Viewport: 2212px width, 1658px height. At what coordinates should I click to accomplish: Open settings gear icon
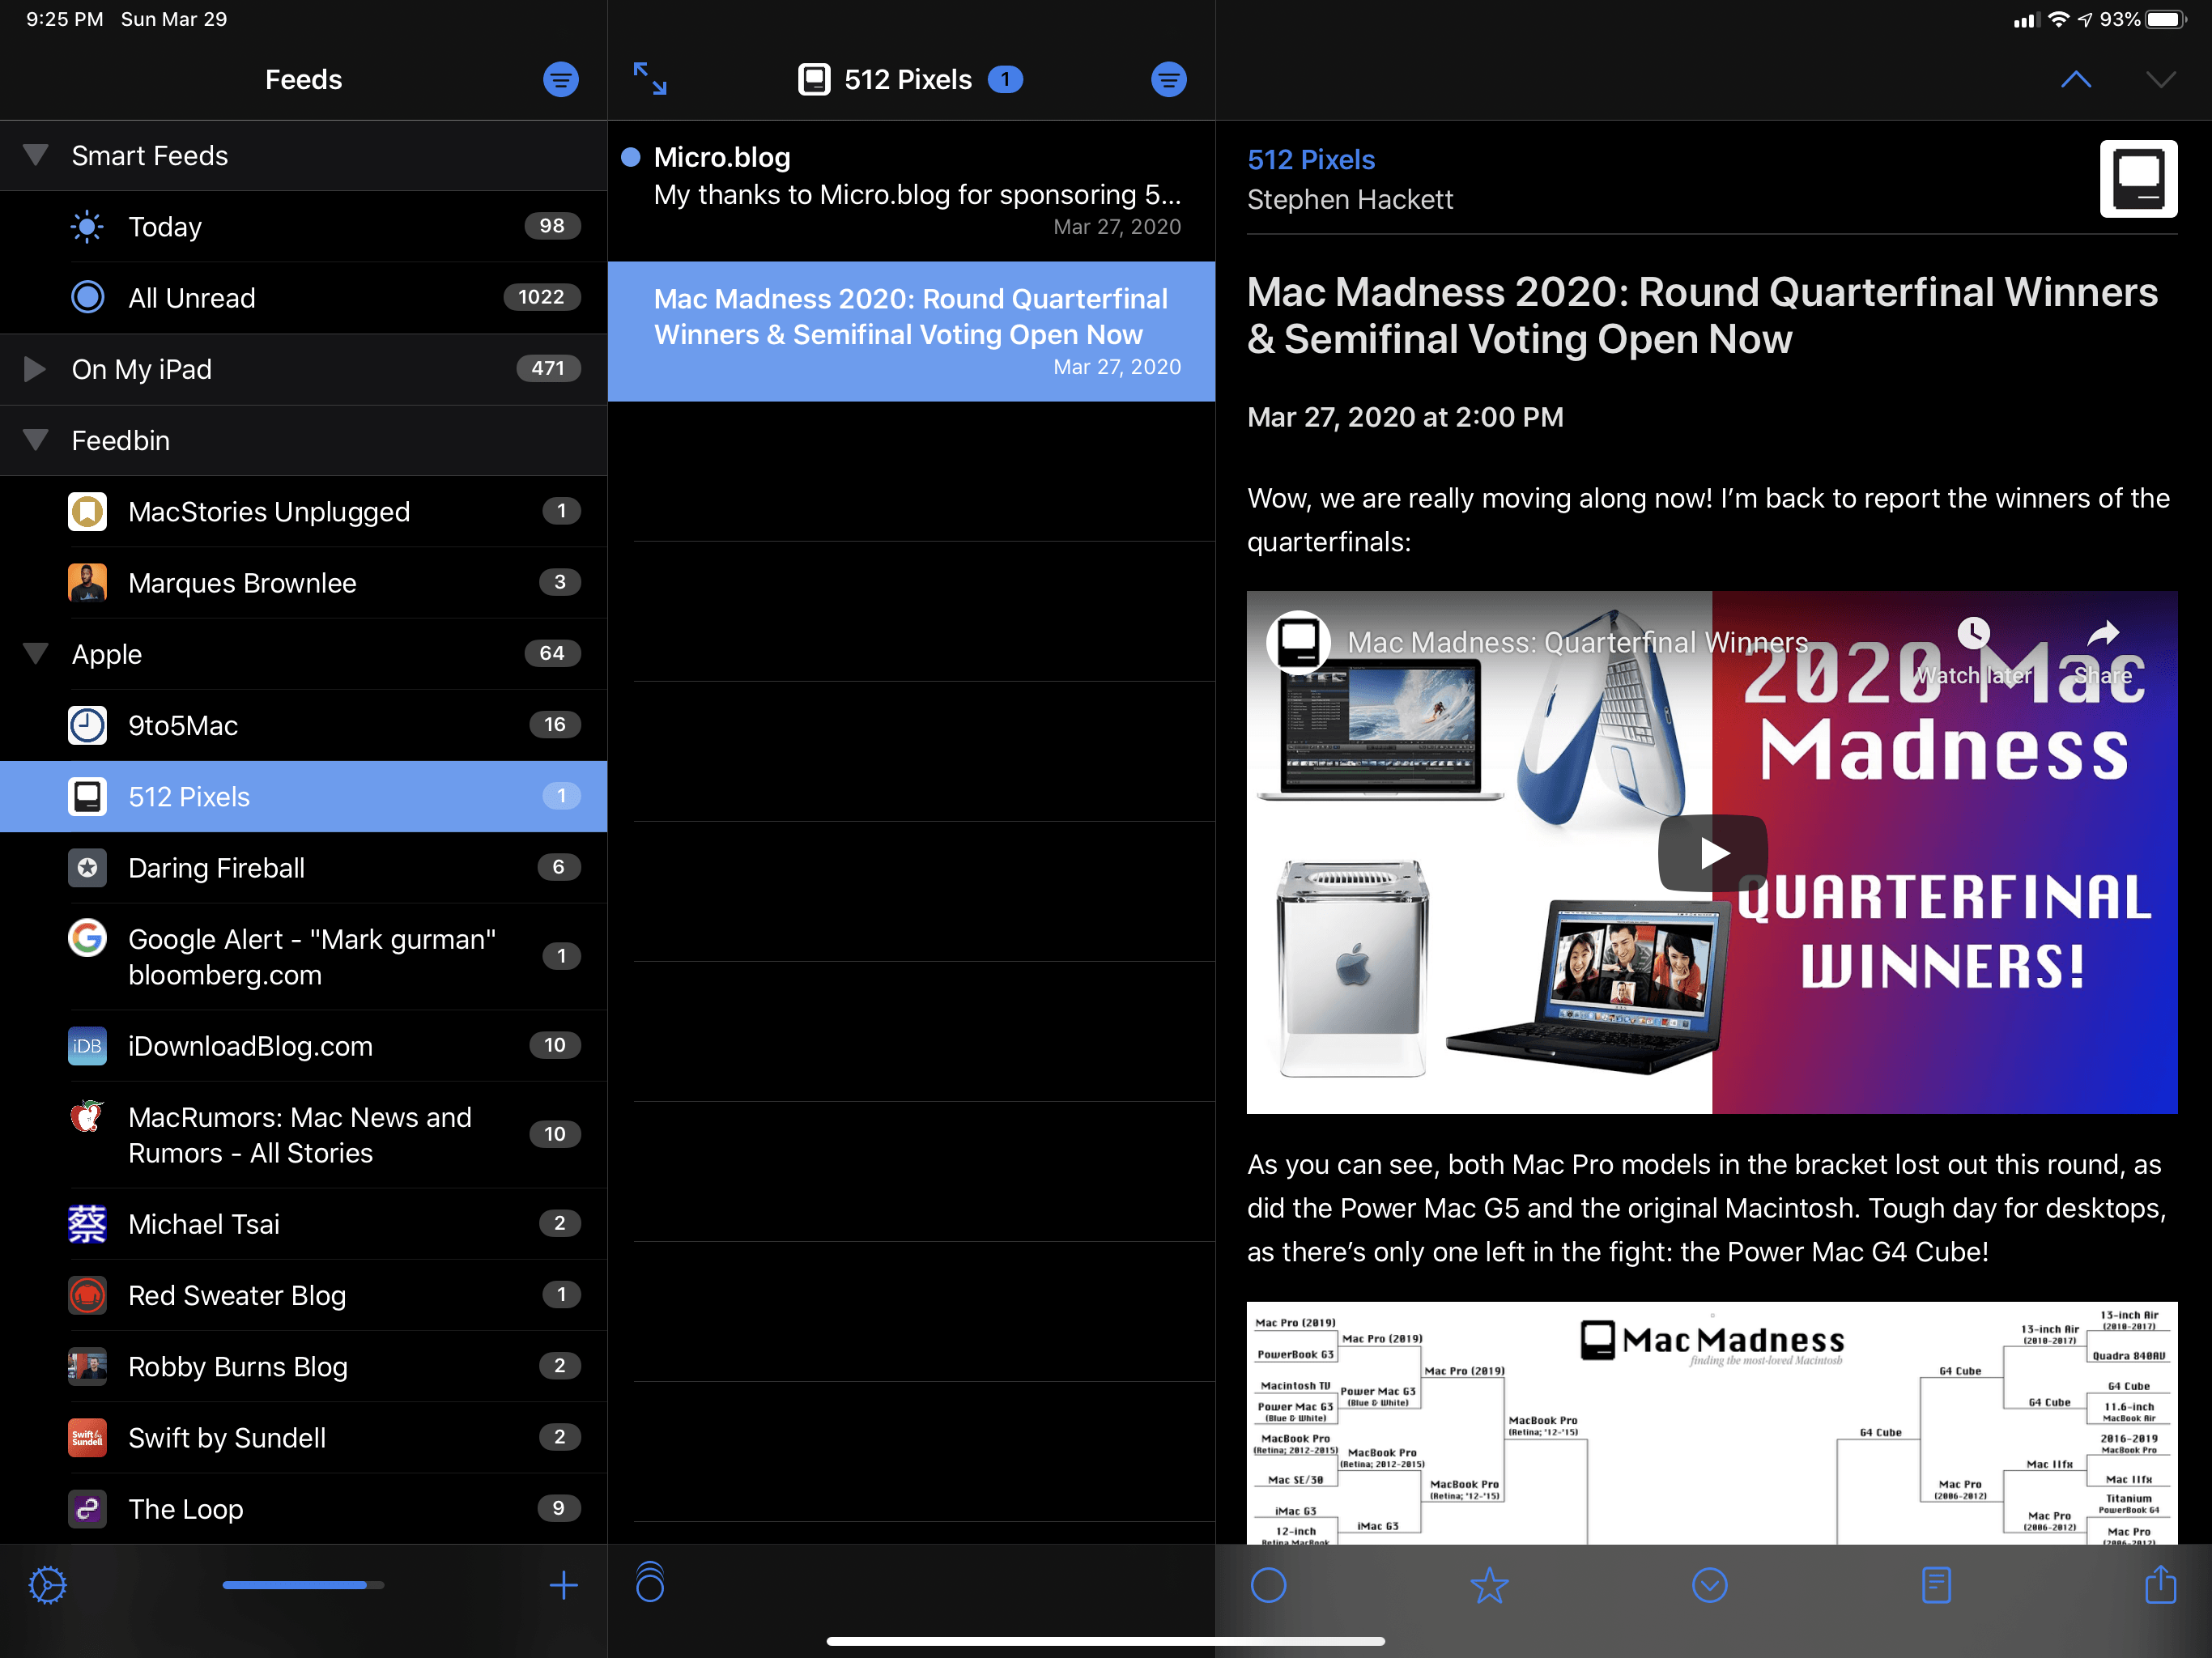tap(48, 1585)
